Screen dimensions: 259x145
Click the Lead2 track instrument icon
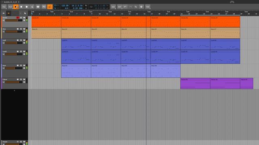pyautogui.click(x=4, y=54)
